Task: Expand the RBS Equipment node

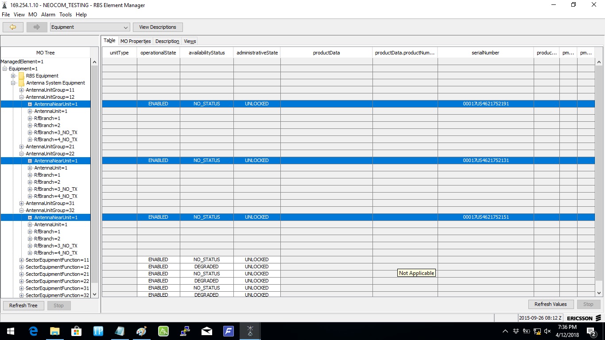Action: [13, 76]
